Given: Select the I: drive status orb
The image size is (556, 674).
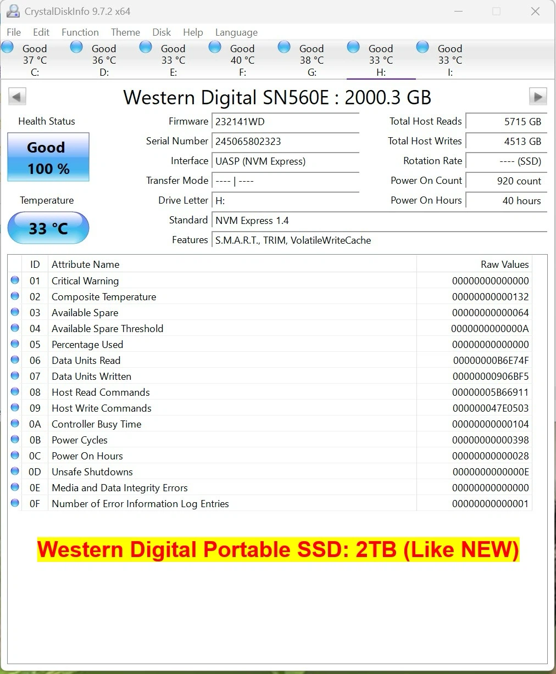Looking at the screenshot, I should [x=422, y=47].
